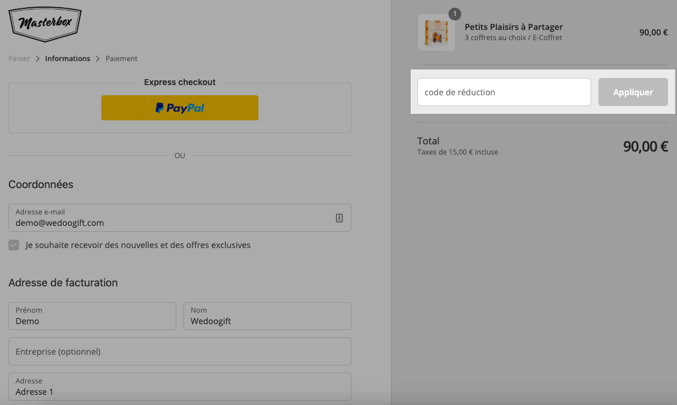The width and height of the screenshot is (677, 405).
Task: Uncheck the newsletter offers checkbox
Action: tap(14, 245)
